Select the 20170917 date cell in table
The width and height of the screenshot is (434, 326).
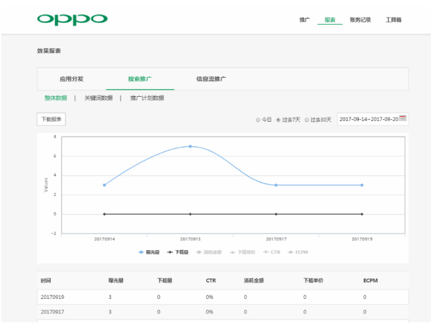52,312
